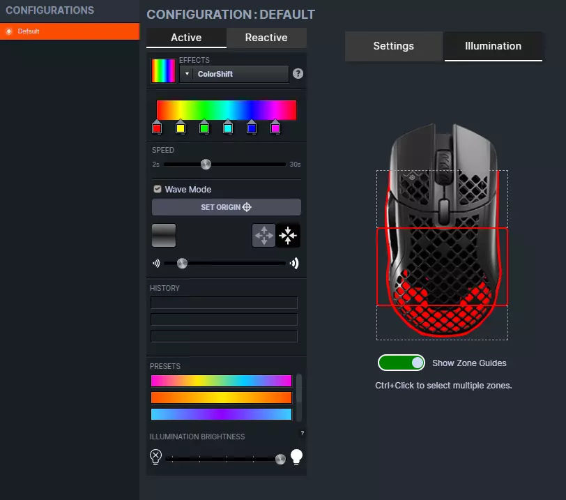This screenshot has width=566, height=500.
Task: Select the Default configuration
Action: pyautogui.click(x=70, y=31)
